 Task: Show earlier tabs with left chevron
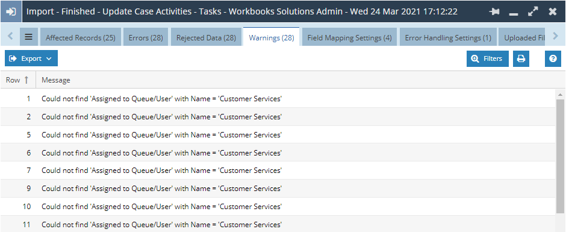point(10,36)
